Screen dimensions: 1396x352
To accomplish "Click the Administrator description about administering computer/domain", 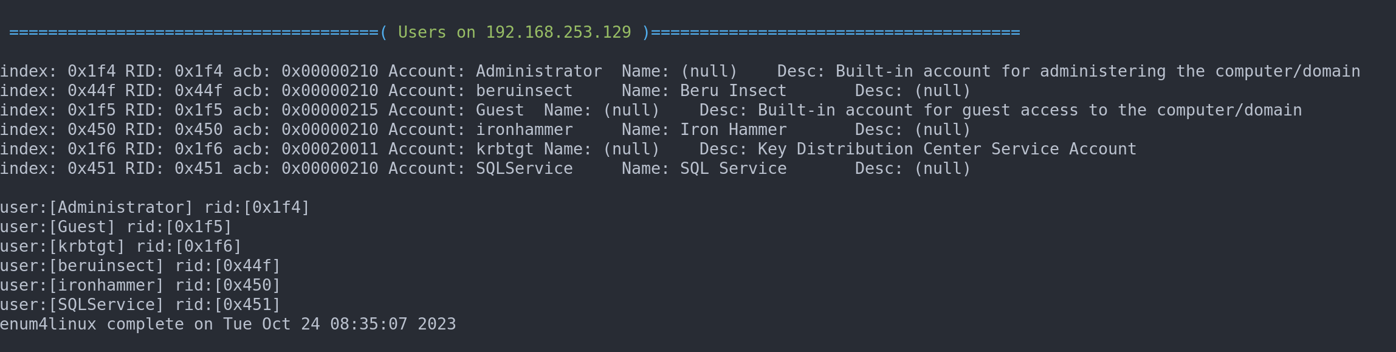I will click(x=1098, y=72).
